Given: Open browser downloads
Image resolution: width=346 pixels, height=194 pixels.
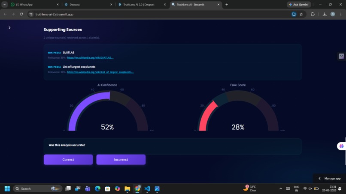Looking at the screenshot, I should pos(325,14).
